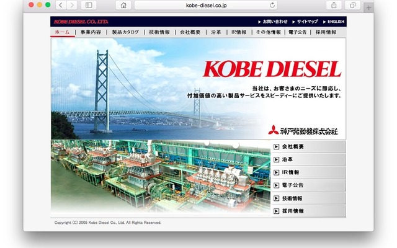This screenshot has width=397, height=248.
Task: Click the 沿革 side panel button
Action: tap(308, 159)
